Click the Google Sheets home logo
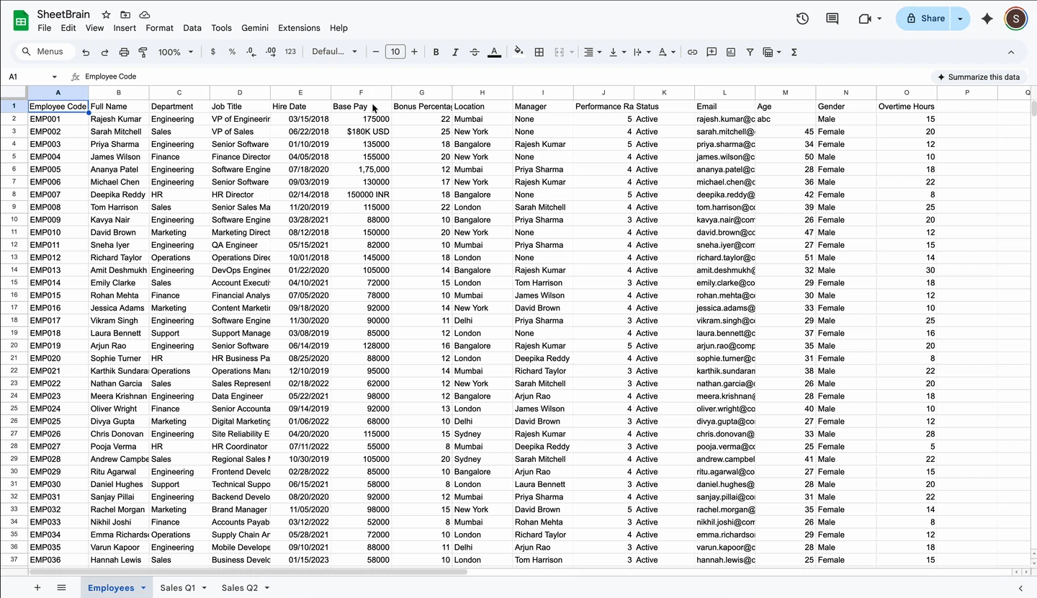Screen dimensions: 1037x598 [21, 20]
